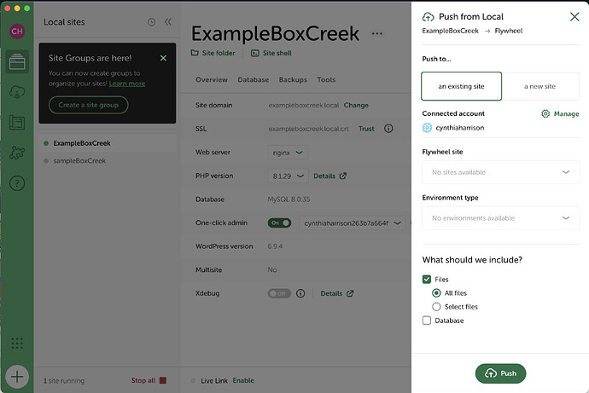589x393 pixels.
Task: Open the Add-ons puzzle icon
Action: (x=17, y=153)
